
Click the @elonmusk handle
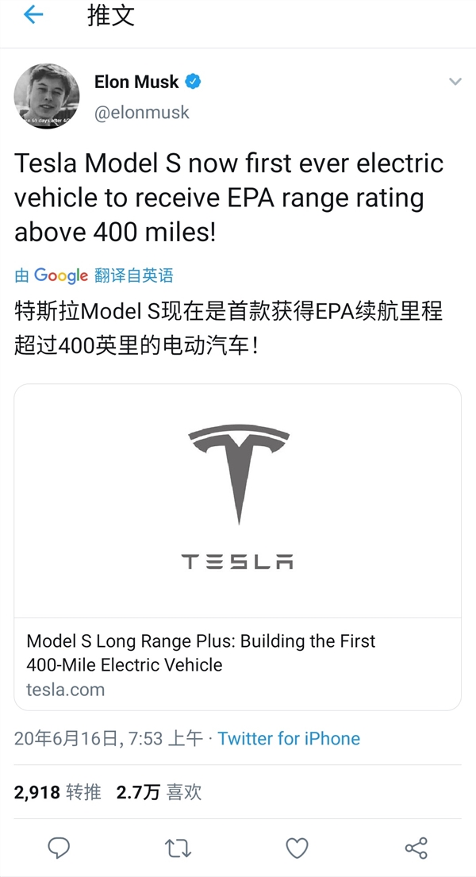pos(142,112)
